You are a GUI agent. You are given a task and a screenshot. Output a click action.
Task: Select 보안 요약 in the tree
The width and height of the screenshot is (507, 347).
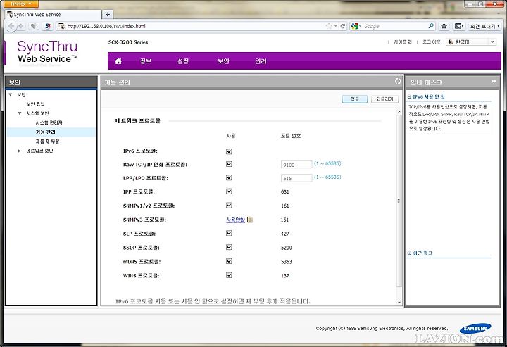tap(36, 104)
